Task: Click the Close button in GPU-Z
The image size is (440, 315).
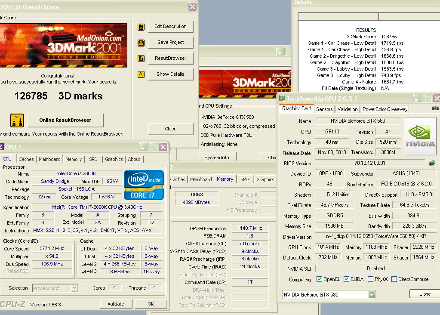Action: point(425,294)
